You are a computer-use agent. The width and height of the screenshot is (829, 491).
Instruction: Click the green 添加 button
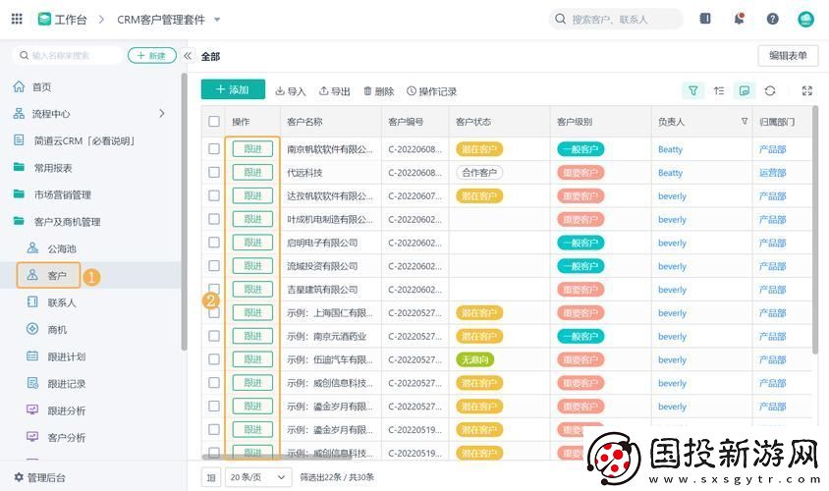pos(233,89)
